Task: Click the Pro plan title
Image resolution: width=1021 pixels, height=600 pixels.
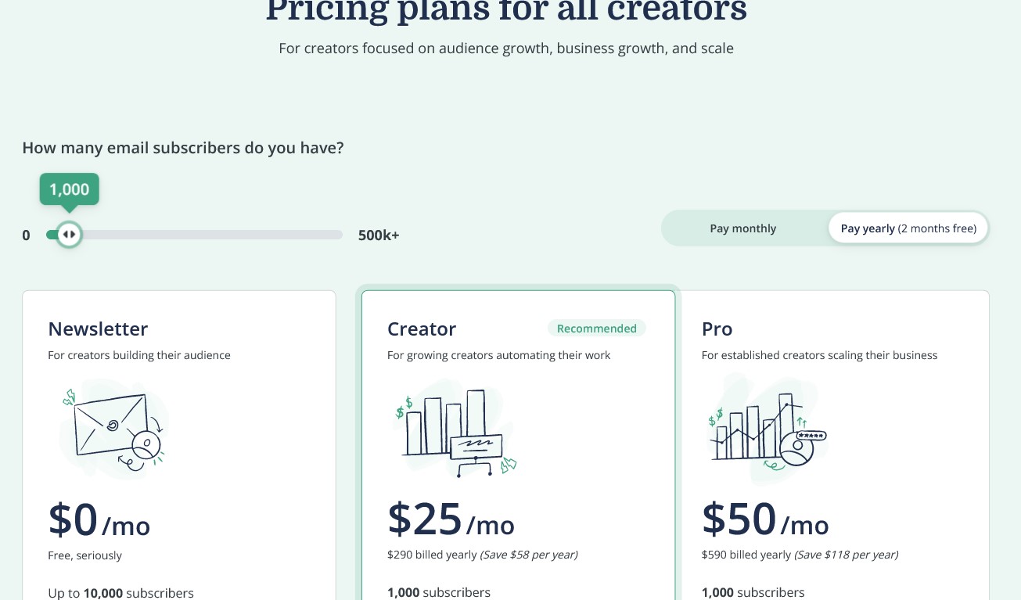Action: (717, 329)
